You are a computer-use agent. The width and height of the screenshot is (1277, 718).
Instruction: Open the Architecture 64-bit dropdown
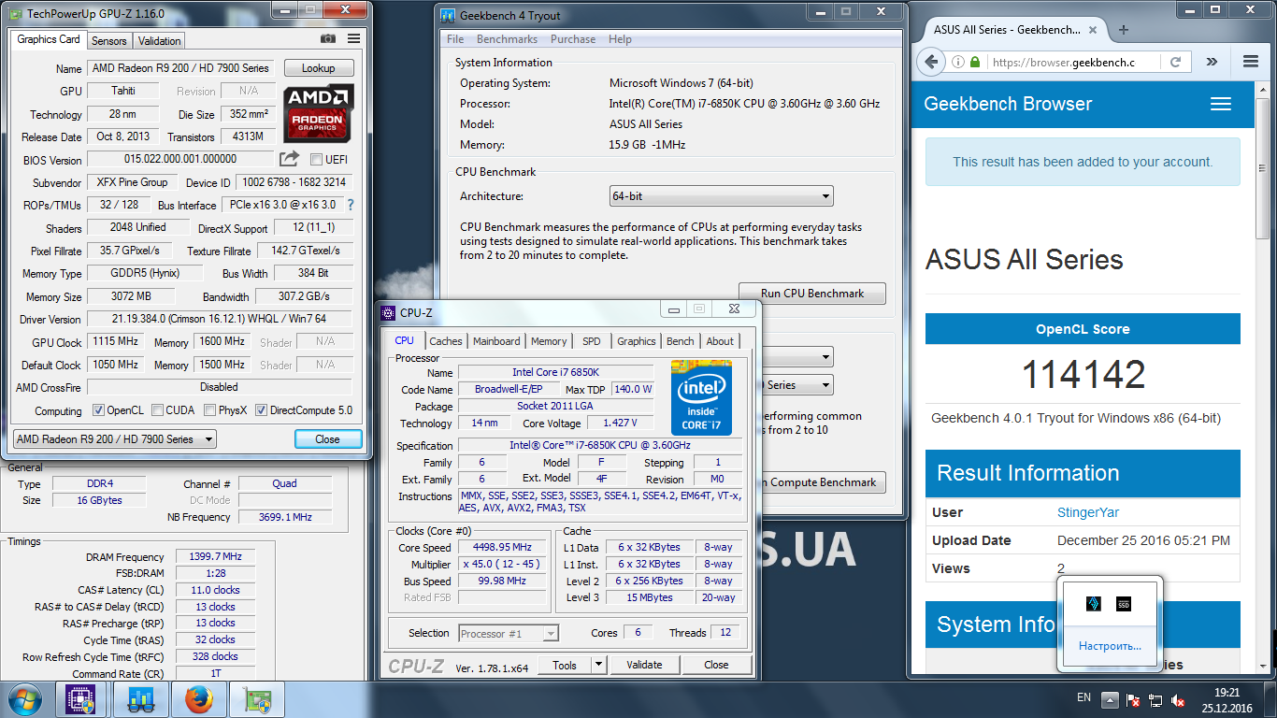pos(721,196)
